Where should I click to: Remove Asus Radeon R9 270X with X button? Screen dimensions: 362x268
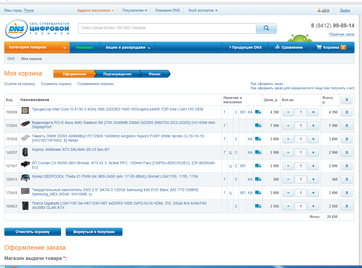tap(346, 126)
